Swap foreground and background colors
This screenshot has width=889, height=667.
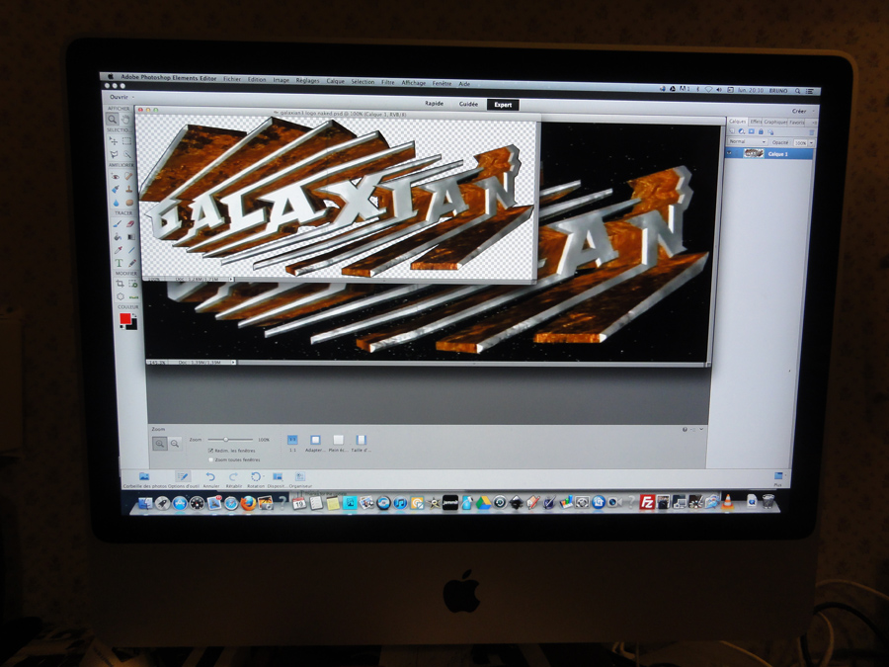point(135,315)
